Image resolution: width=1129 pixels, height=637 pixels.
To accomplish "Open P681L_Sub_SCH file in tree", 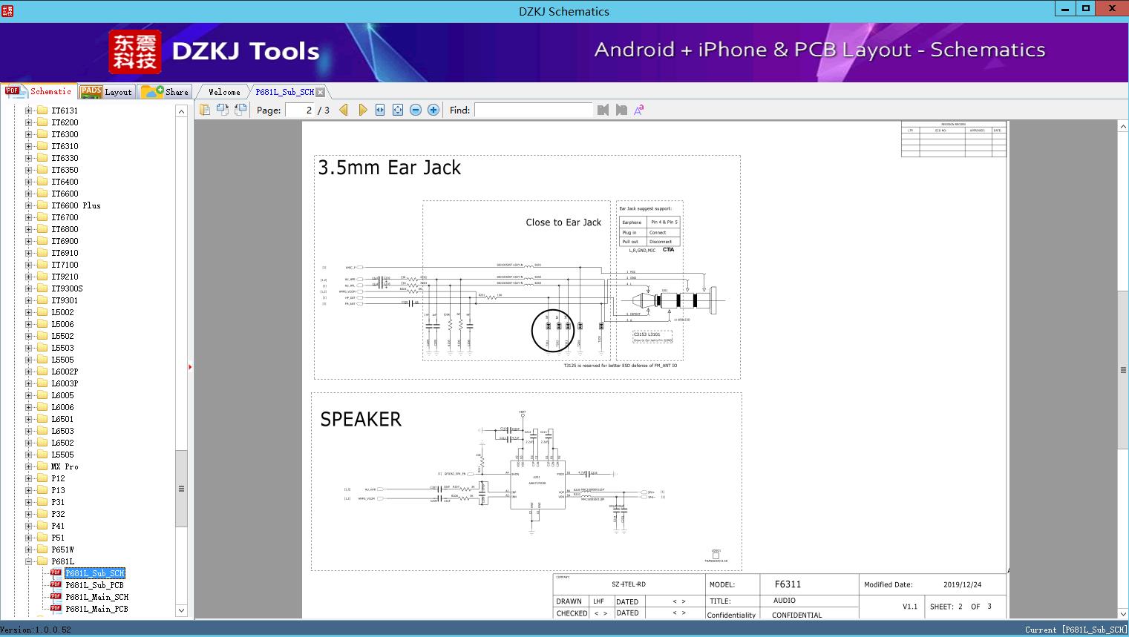I will pyautogui.click(x=94, y=573).
